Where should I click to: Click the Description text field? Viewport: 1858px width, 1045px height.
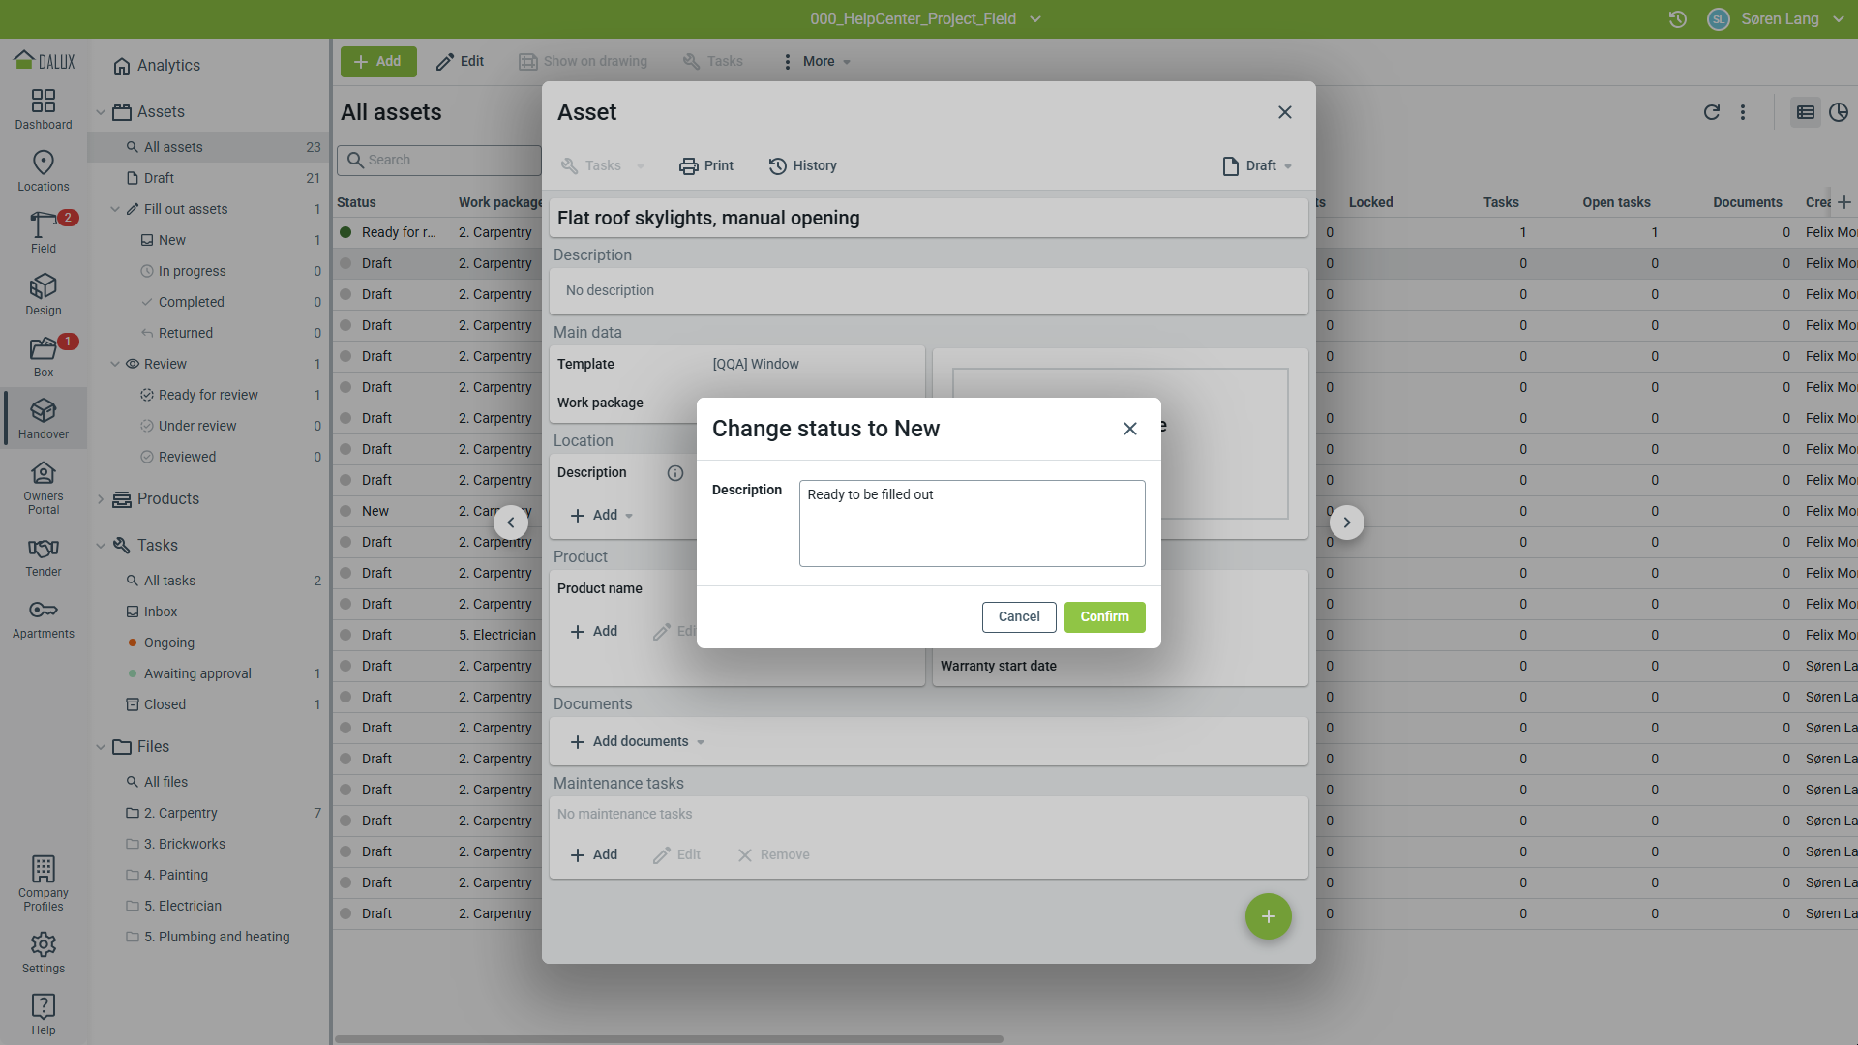pos(972,522)
